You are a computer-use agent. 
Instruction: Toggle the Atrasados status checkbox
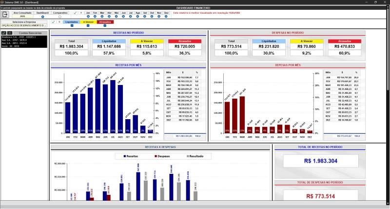tap(105, 25)
